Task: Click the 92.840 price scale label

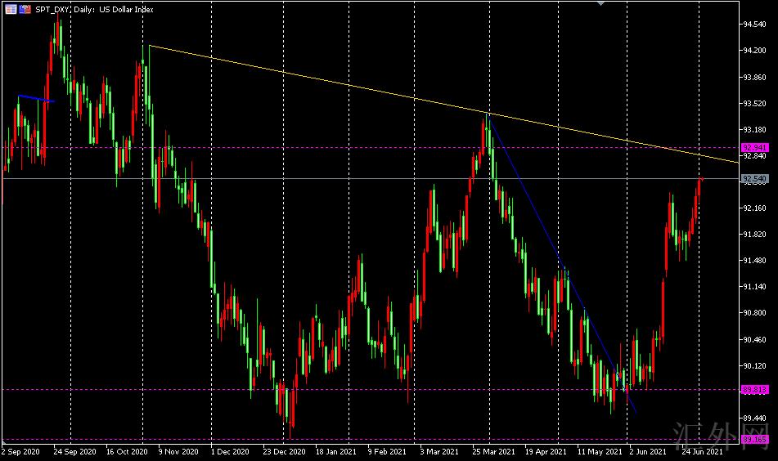Action: click(754, 155)
